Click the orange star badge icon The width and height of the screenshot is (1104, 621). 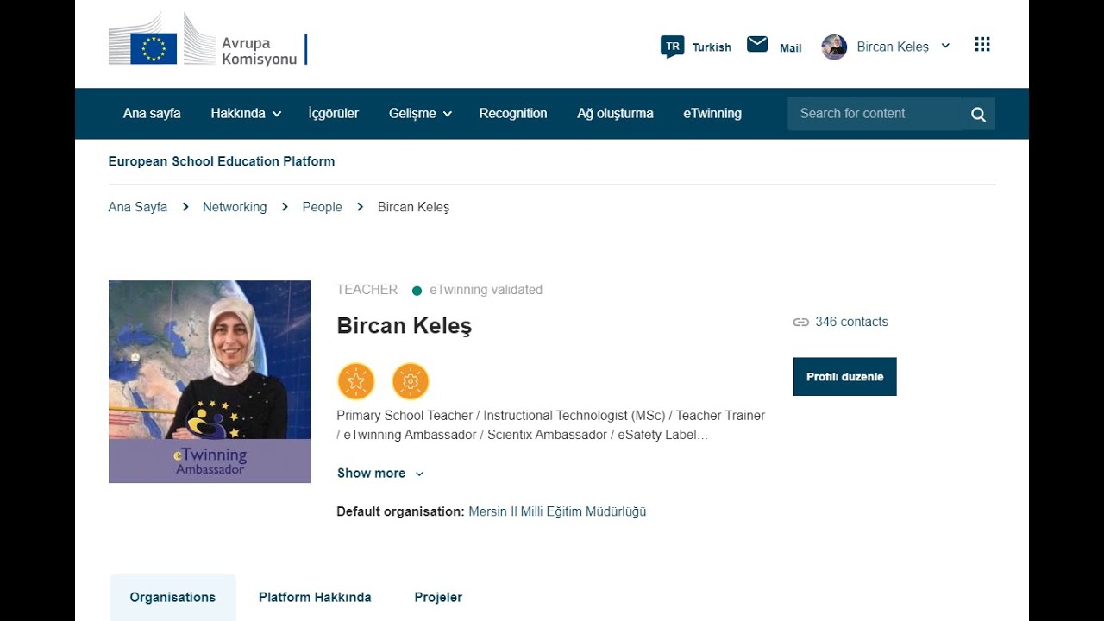click(356, 381)
